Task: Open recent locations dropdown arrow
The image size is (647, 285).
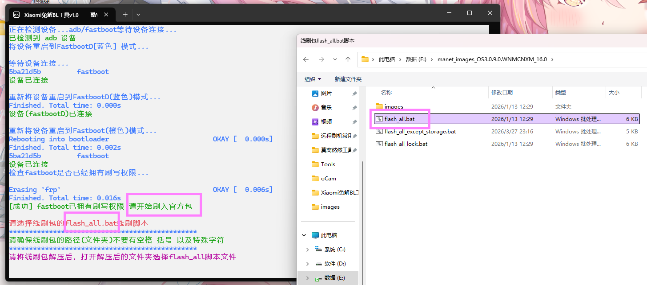Action: coord(335,59)
